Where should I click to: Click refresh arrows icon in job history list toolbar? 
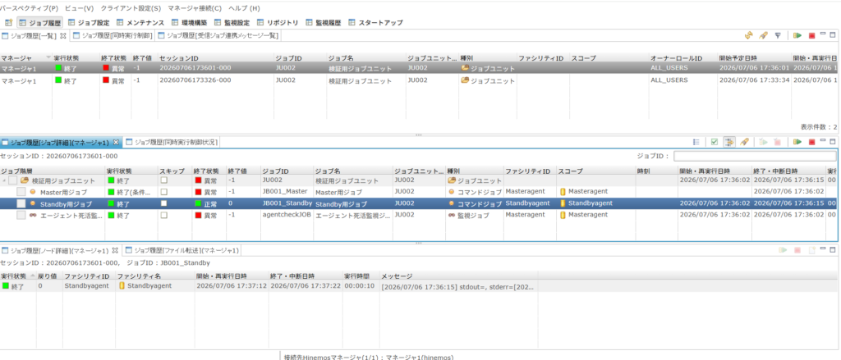click(x=749, y=36)
